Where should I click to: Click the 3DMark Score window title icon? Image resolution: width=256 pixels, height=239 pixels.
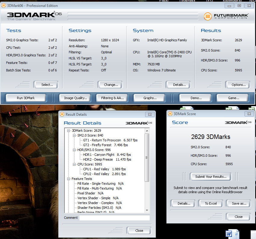click(170, 114)
